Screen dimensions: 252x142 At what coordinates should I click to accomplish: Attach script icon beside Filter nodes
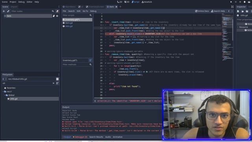57,11
